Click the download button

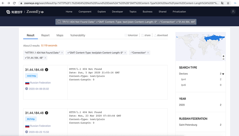coord(161,35)
